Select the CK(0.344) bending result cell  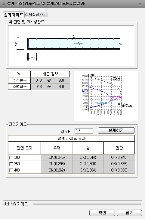coord(88,158)
